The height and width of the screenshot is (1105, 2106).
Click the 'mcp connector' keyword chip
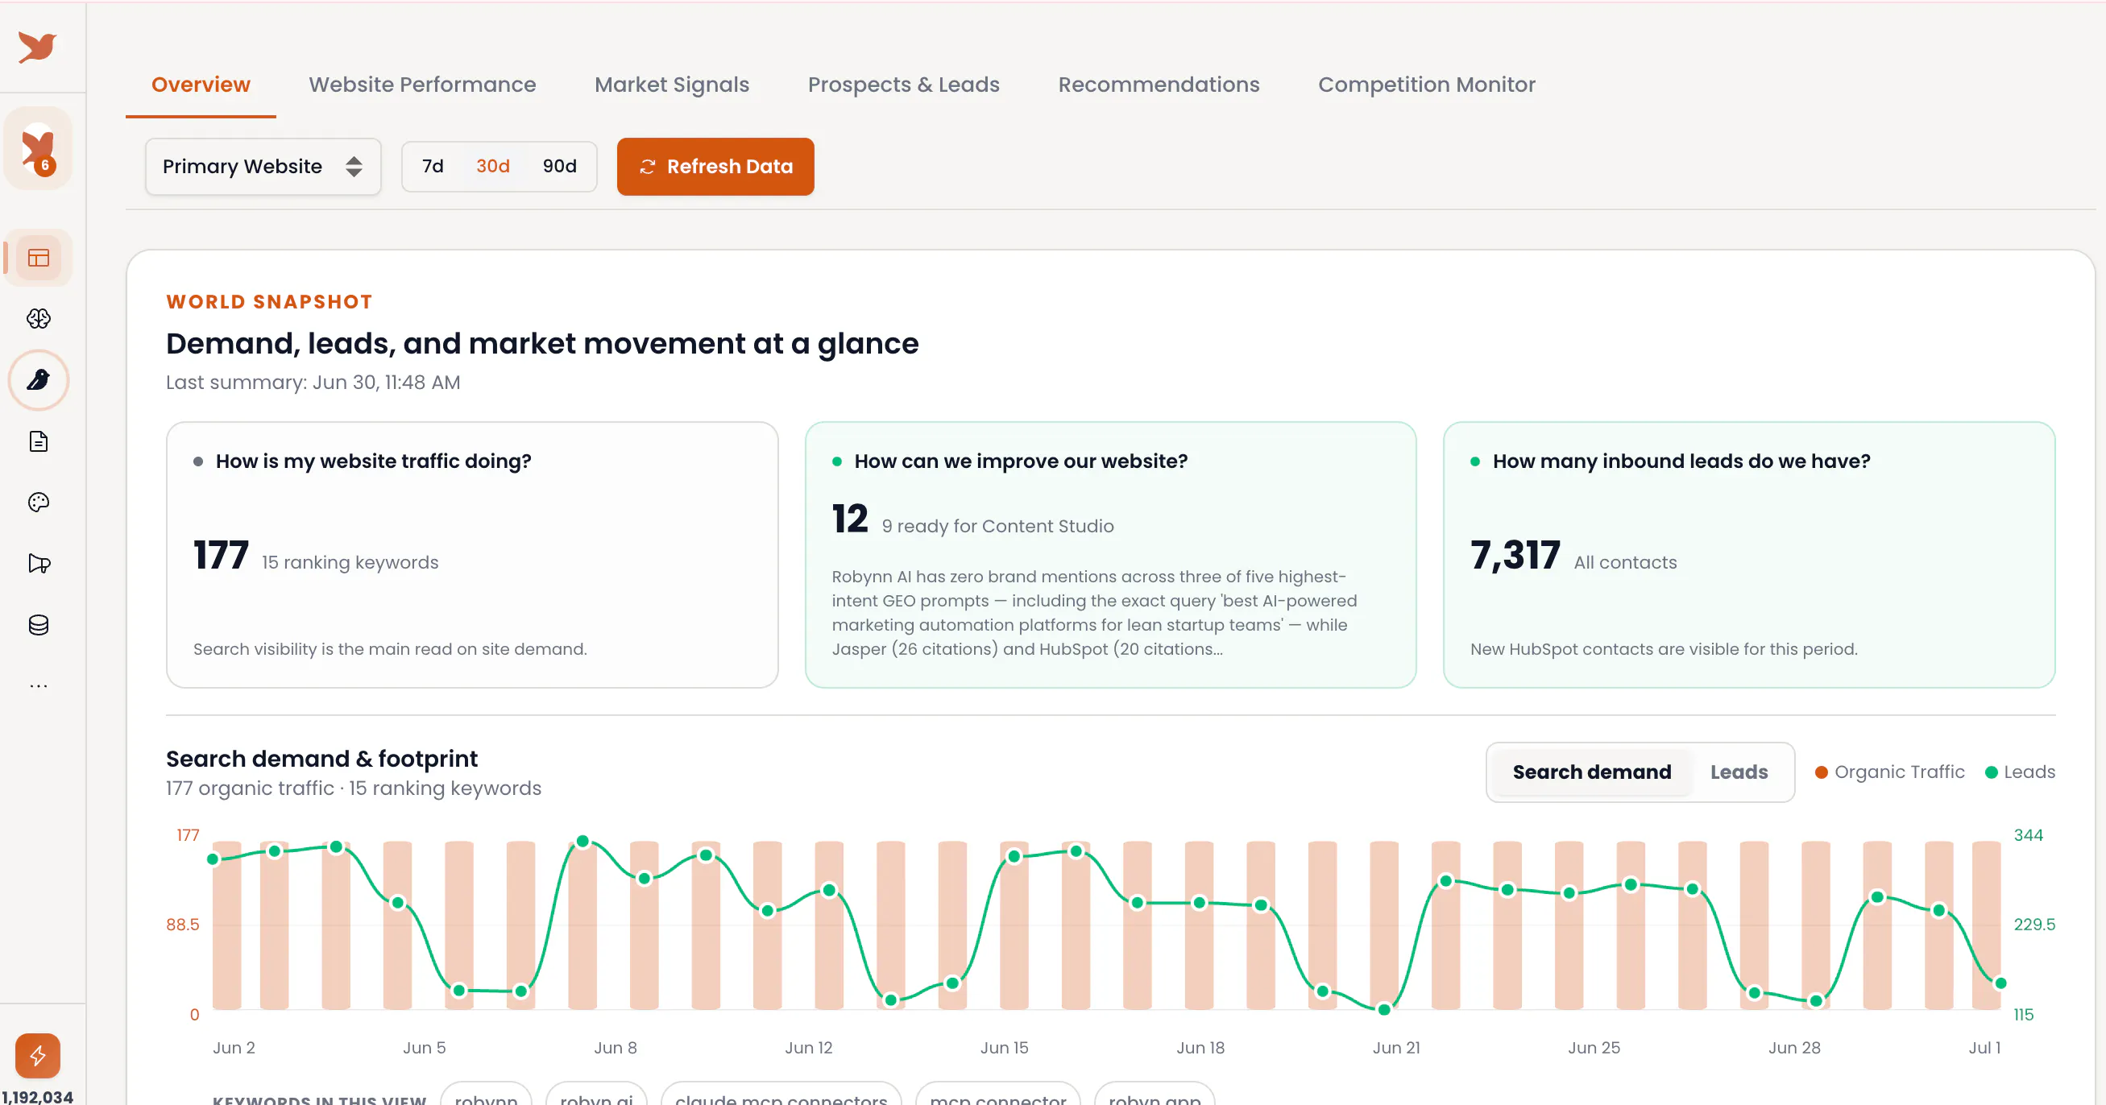click(997, 1095)
